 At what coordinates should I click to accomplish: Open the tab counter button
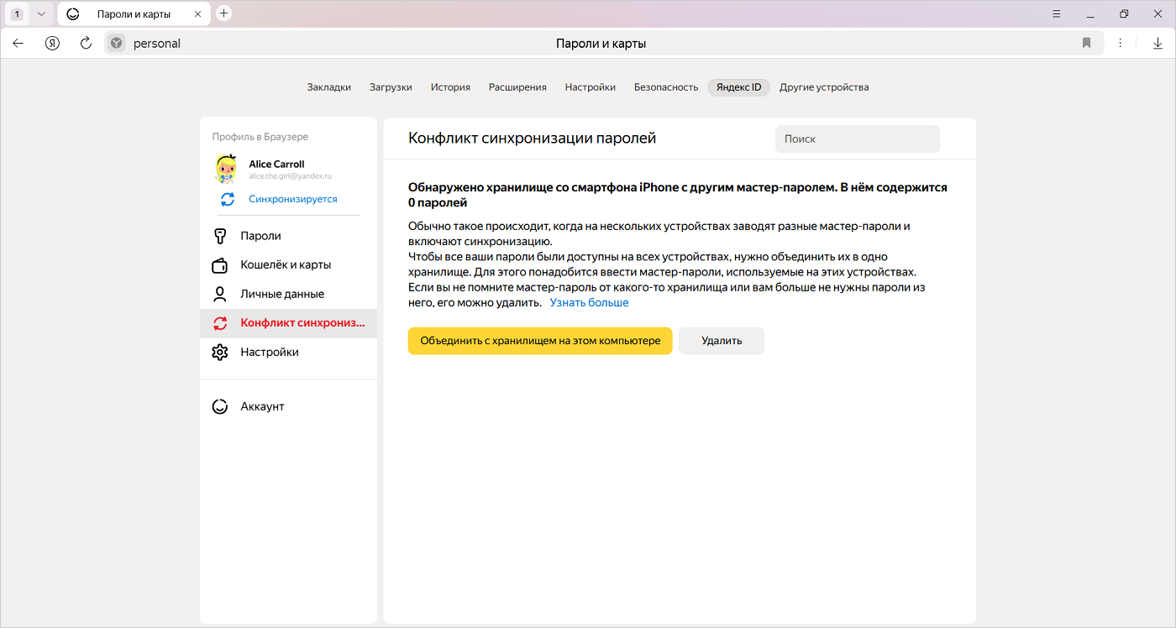pos(17,13)
